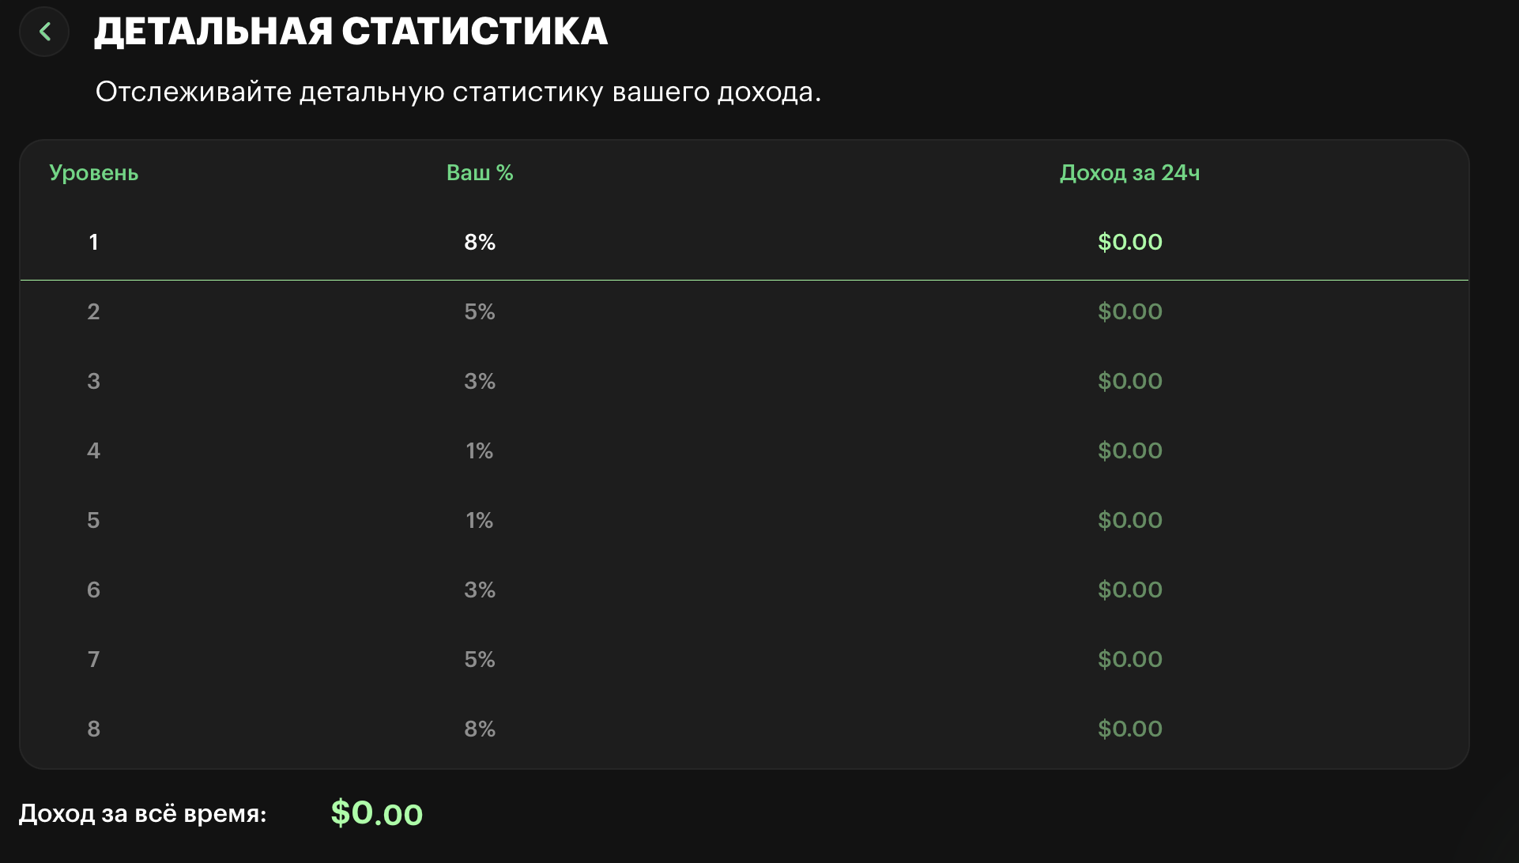Select level 7 row number
This screenshot has height=863, width=1519.
tap(93, 659)
